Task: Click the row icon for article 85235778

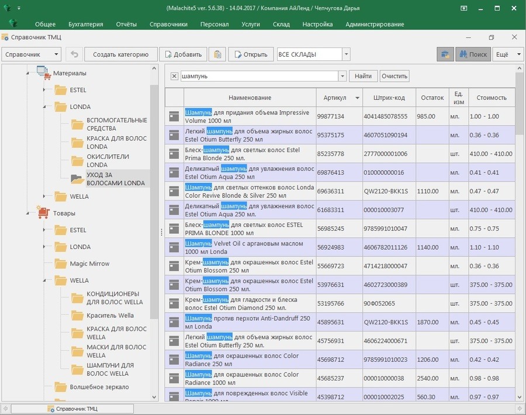Action: tap(174, 154)
